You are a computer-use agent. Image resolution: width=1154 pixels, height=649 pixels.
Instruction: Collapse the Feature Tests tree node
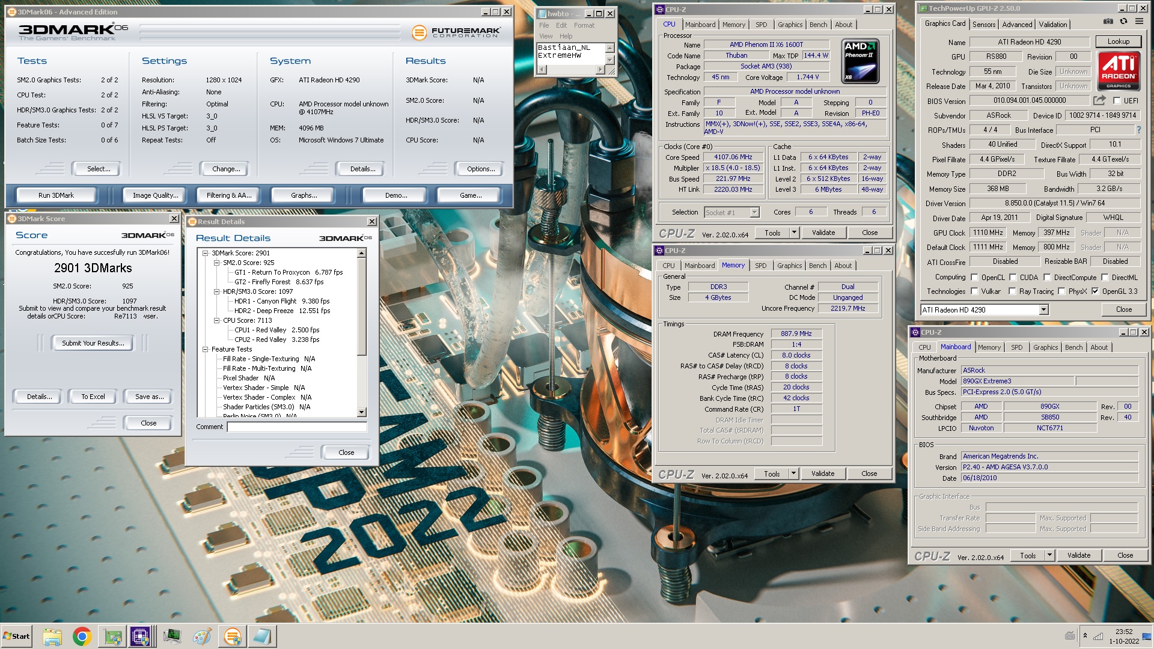coord(205,349)
